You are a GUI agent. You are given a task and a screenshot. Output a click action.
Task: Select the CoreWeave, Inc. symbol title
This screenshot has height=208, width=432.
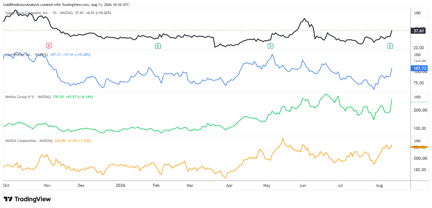(x=18, y=55)
